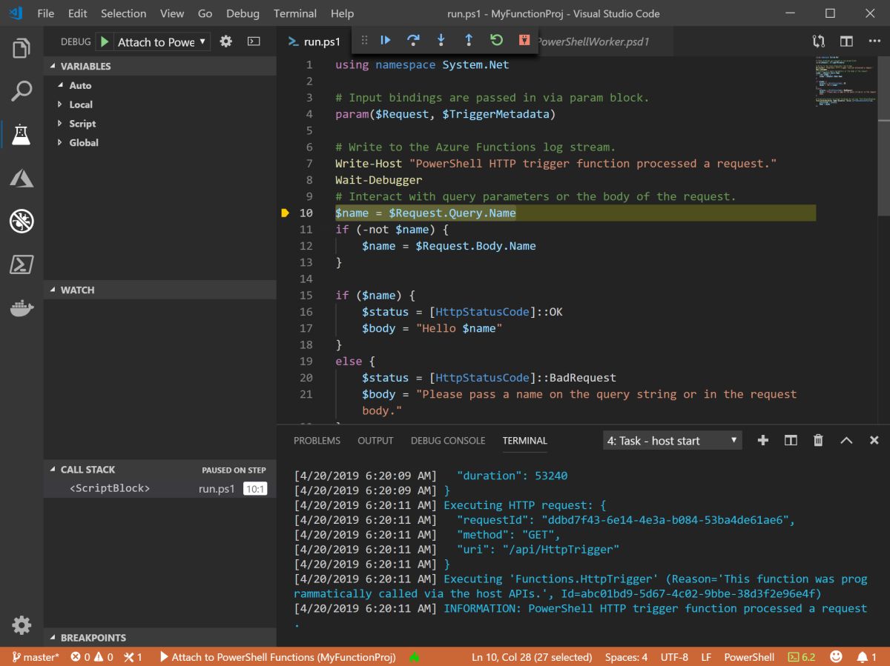Maximize the terminal panel with the up chevron
Viewport: 890px width, 666px height.
coord(846,440)
